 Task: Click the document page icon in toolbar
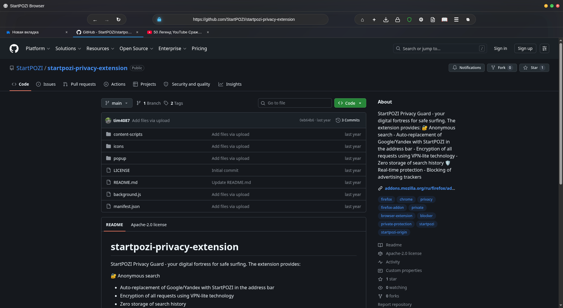click(x=433, y=20)
